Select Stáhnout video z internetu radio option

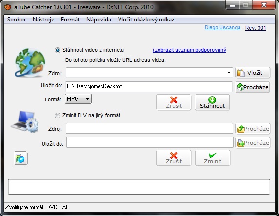click(x=57, y=50)
